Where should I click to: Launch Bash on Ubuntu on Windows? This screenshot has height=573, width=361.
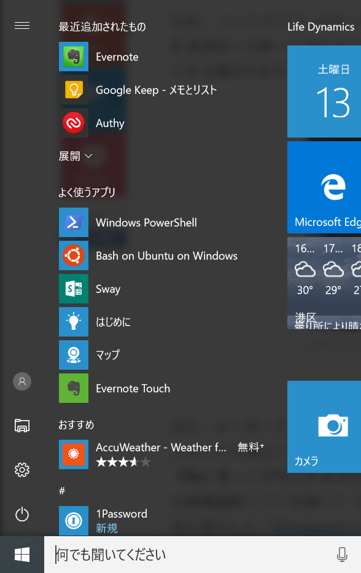coord(166,255)
